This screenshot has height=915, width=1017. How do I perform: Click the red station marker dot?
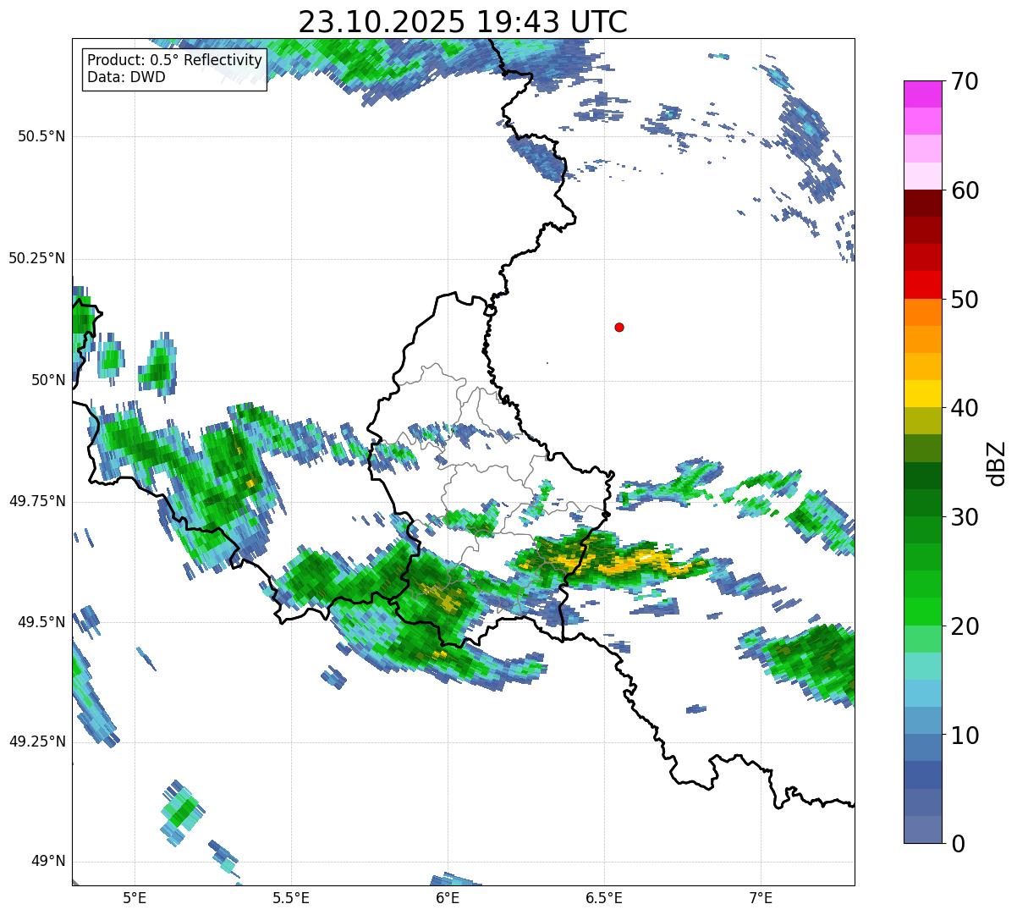(x=619, y=327)
